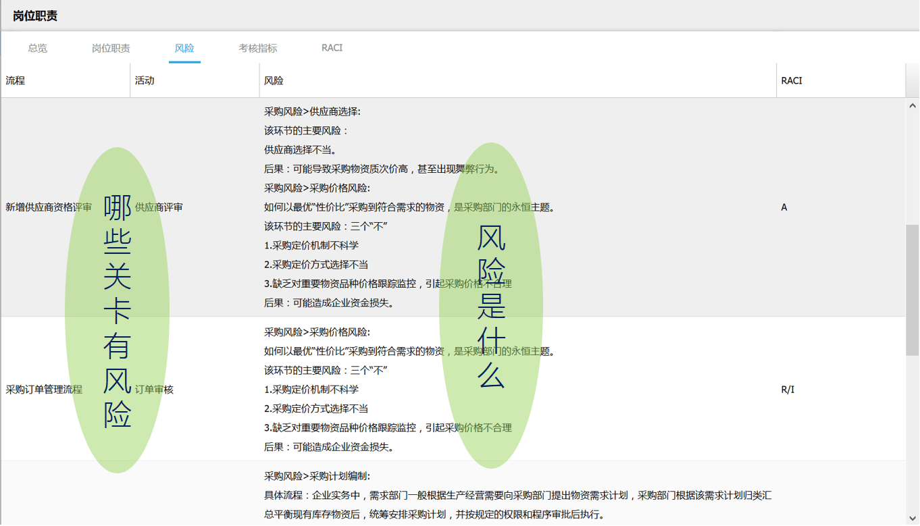Image resolution: width=920 pixels, height=526 pixels.
Task: Click the RACI value A
Action: point(784,207)
